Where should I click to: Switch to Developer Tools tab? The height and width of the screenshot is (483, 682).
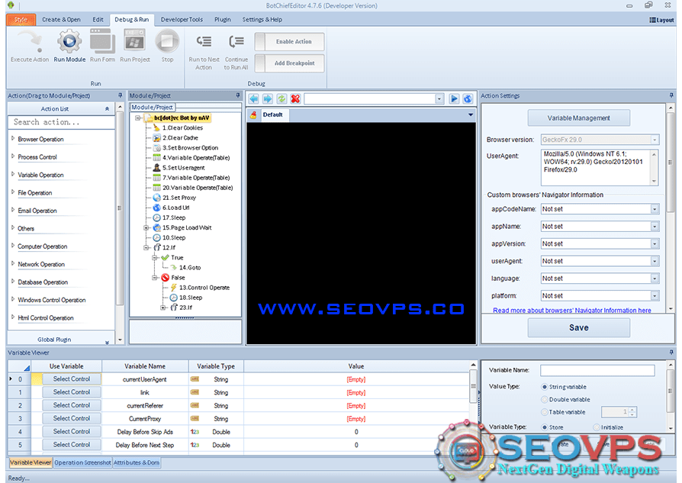[x=182, y=20]
